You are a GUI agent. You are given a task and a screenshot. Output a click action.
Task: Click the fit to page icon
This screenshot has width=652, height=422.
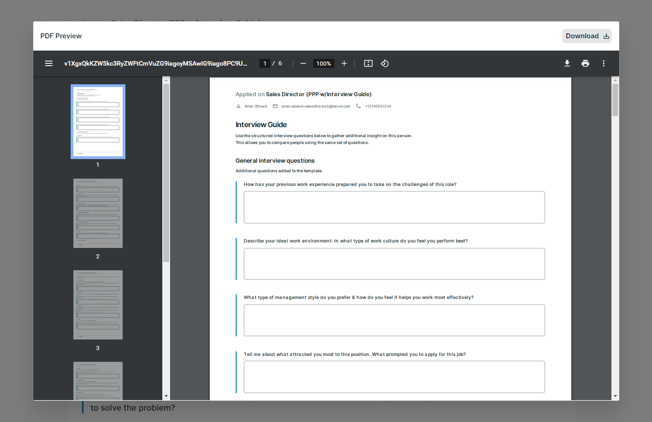click(368, 63)
